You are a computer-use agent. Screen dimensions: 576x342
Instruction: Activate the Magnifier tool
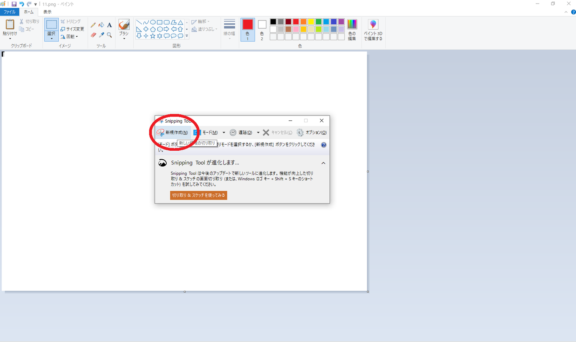tap(109, 35)
